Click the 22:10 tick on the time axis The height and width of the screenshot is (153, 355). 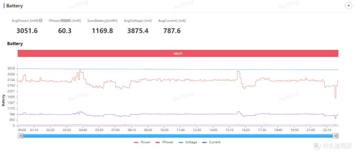tap(327, 130)
